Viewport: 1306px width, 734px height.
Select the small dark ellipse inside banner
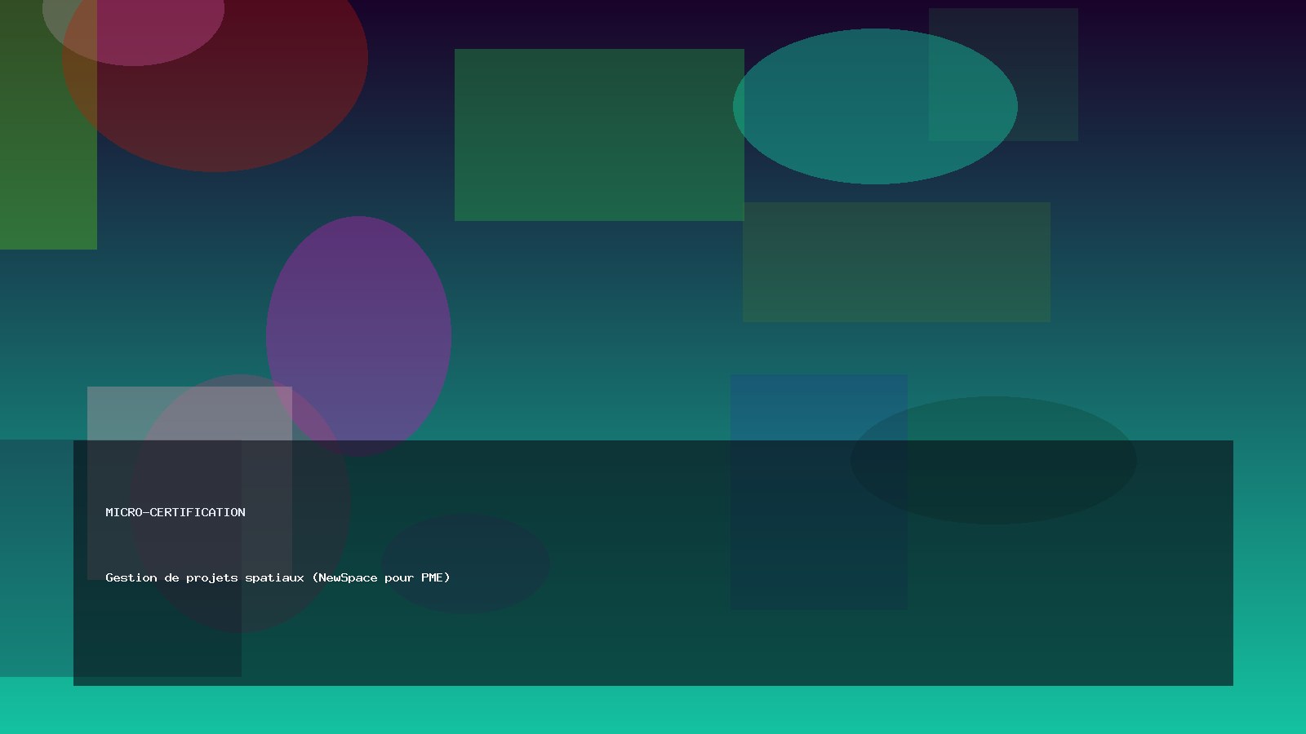465,563
